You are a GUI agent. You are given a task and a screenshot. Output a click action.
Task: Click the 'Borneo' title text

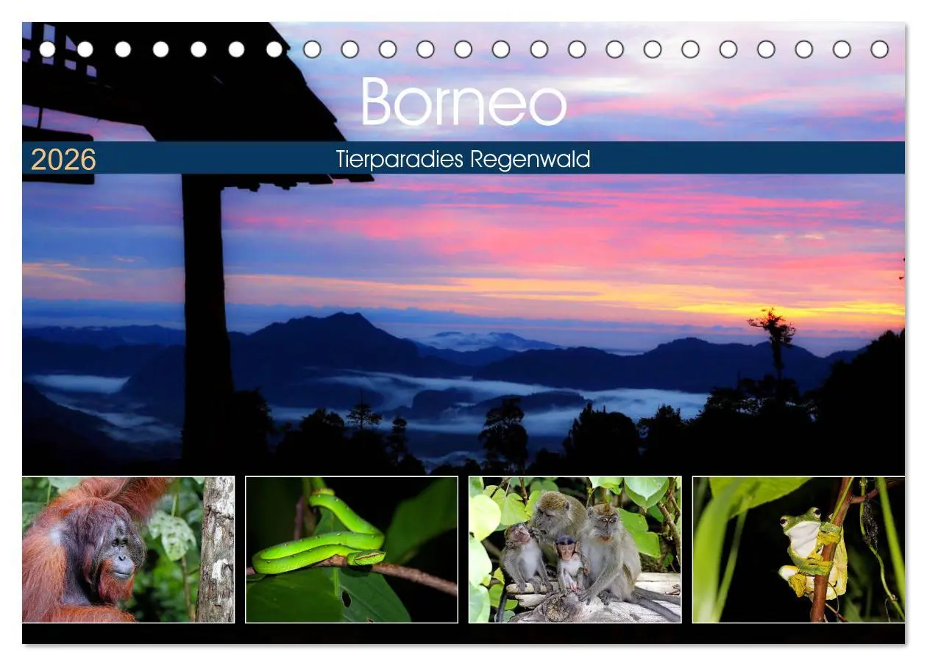point(464,101)
